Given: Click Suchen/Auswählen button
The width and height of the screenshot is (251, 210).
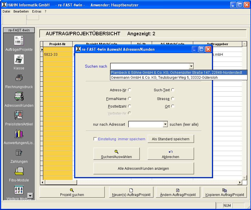Looking at the screenshot, I should click(x=116, y=154).
